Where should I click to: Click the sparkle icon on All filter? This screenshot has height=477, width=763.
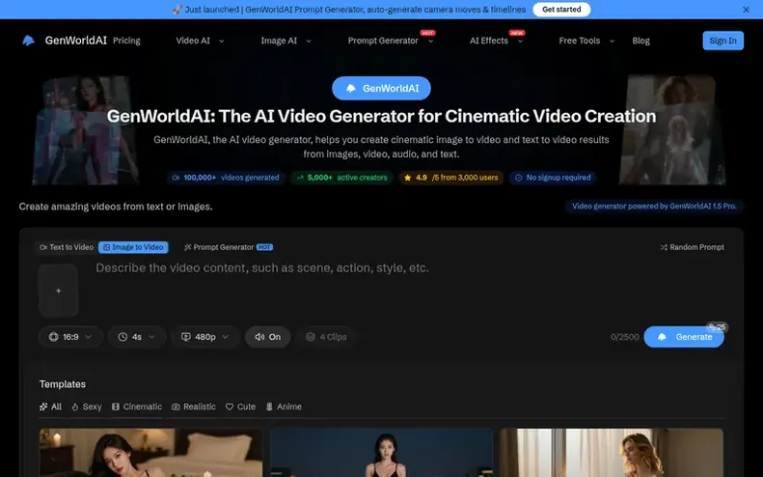click(x=43, y=407)
